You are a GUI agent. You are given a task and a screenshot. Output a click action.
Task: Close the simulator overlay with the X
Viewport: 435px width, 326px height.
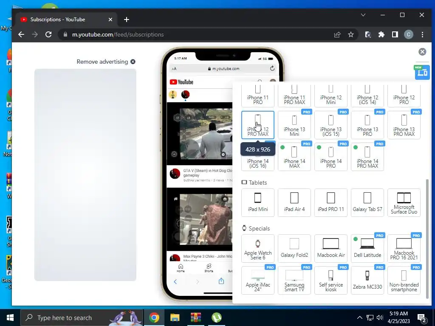[x=422, y=51]
